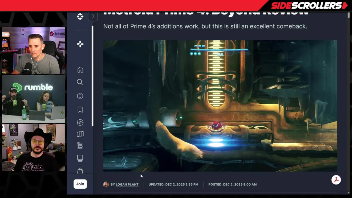352x198 pixels.
Task: Open the folded map icon in sidebar
Action: click(x=80, y=134)
